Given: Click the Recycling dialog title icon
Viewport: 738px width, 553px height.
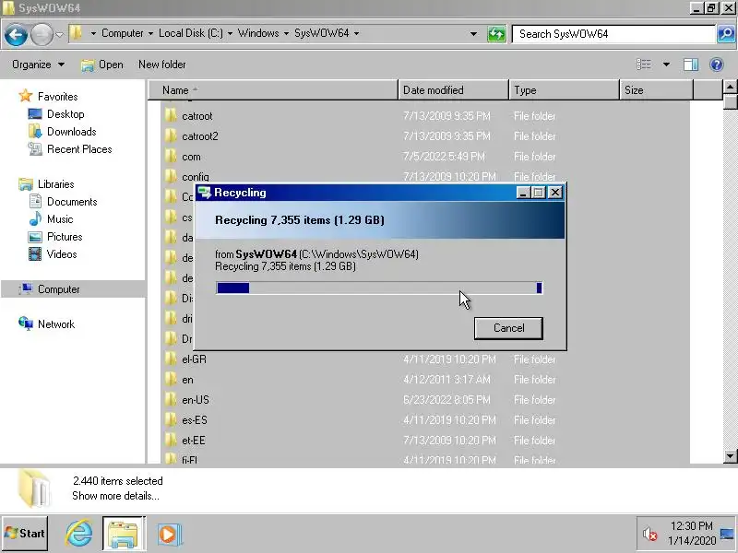Looking at the screenshot, I should pos(205,193).
